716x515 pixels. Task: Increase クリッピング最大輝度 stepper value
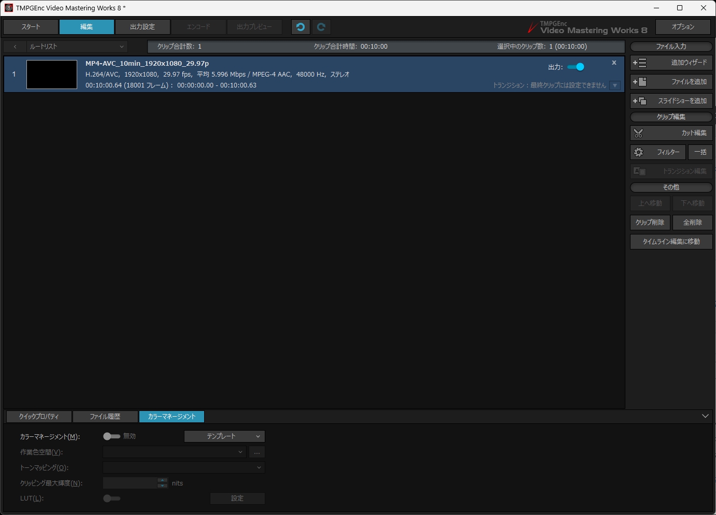tap(162, 480)
